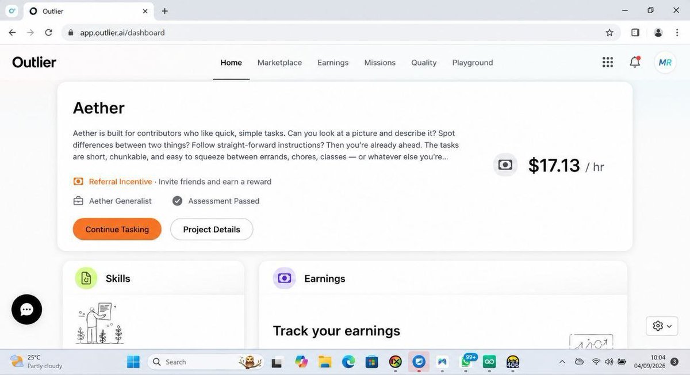Click the Windows taskbar Search box
Image resolution: width=690 pixels, height=375 pixels.
pos(205,362)
